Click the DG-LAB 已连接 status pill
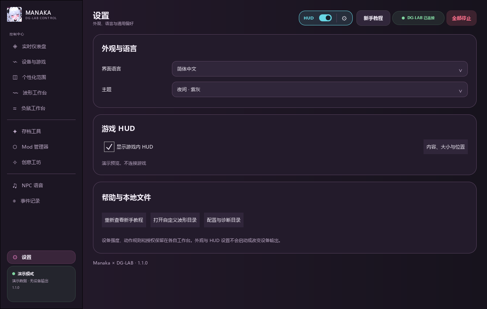Screen dimensions: 487x309 pos(418,18)
